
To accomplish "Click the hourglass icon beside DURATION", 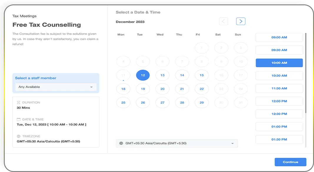I will 18,102.
